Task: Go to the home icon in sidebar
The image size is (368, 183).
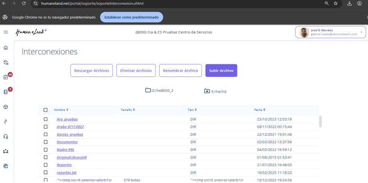Action: [x=6, y=48]
